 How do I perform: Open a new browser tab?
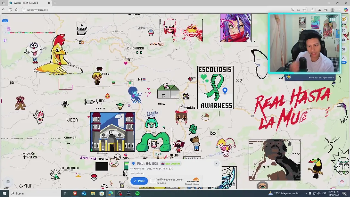pyautogui.click(x=55, y=3)
